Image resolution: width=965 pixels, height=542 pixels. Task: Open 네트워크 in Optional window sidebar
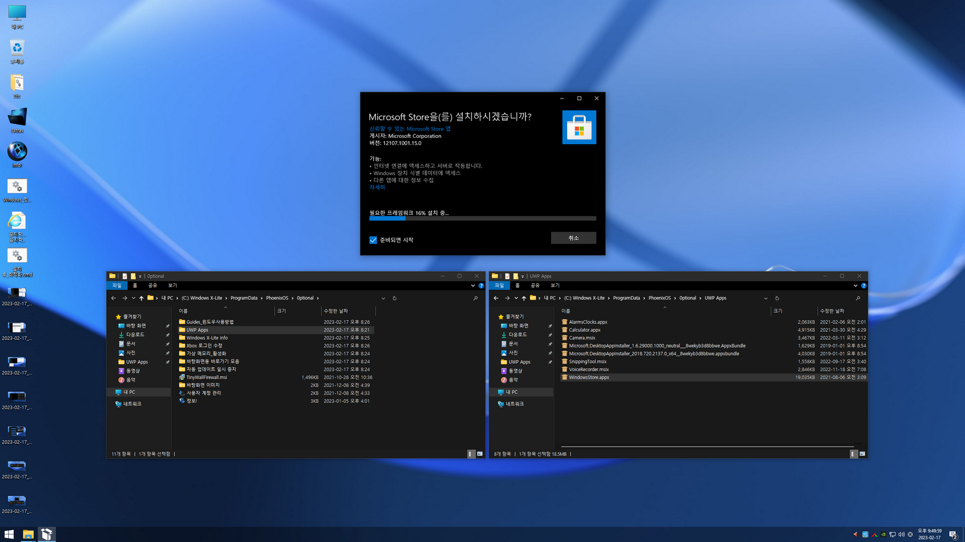pos(132,404)
